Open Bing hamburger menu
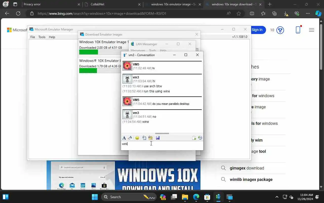Screen dimensions: 324x203 (312, 30)
